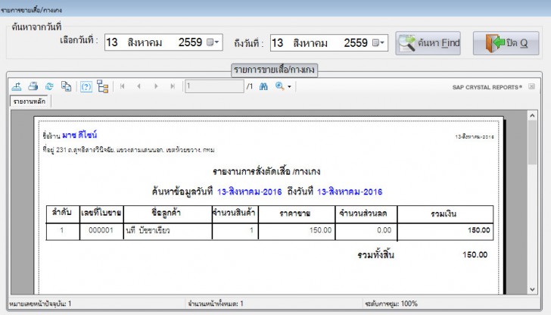551x315 pixels.
Task: Click the current page number status text
Action: click(x=40, y=304)
